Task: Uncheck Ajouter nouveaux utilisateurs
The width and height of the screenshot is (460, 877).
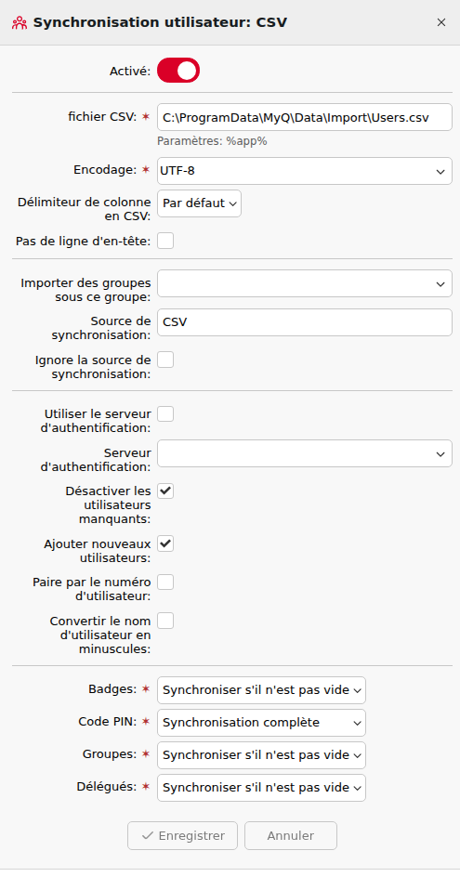Action: 165,543
